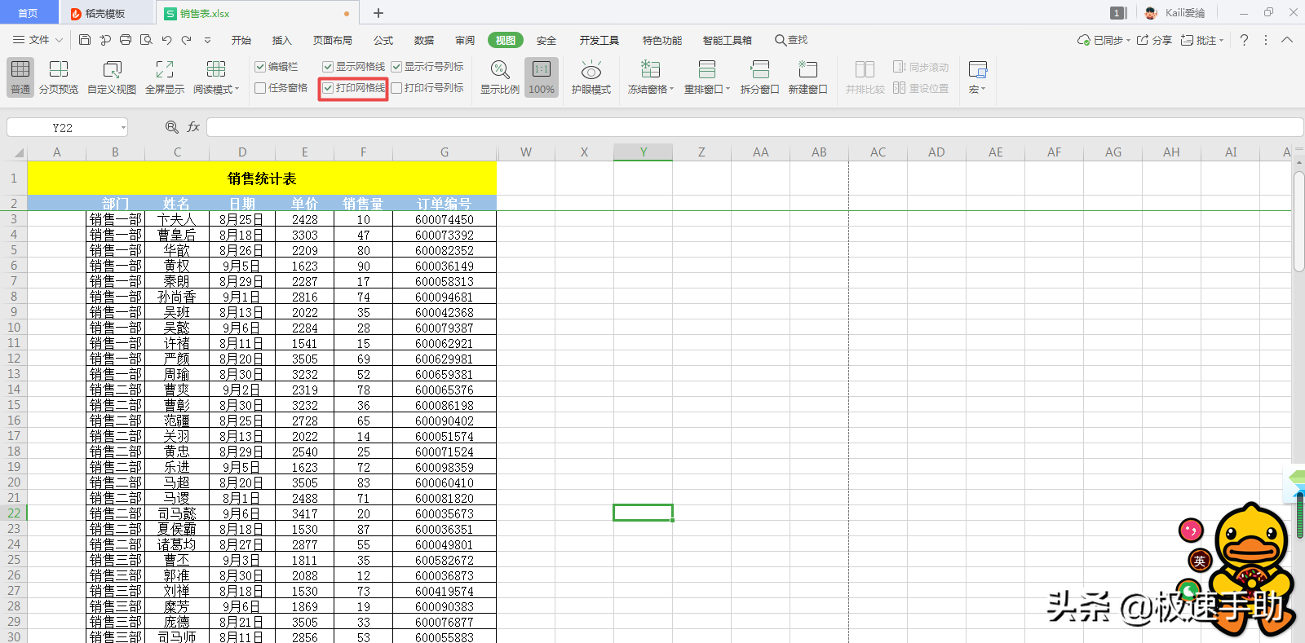
Task: Click the print icon in quick toolbar
Action: point(126,40)
